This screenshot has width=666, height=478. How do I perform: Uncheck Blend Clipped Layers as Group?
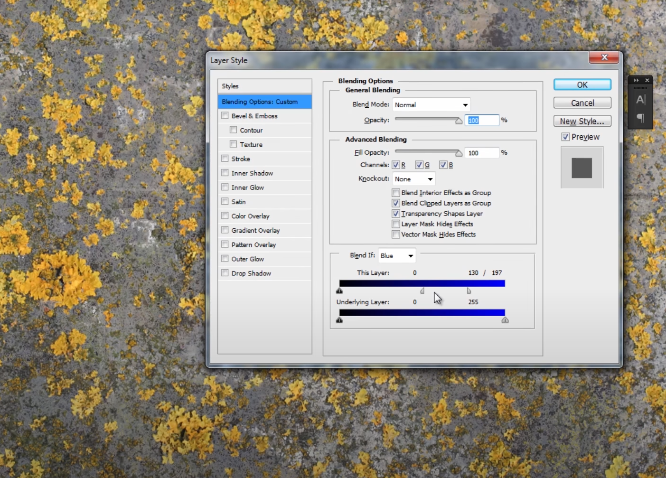pyautogui.click(x=395, y=203)
